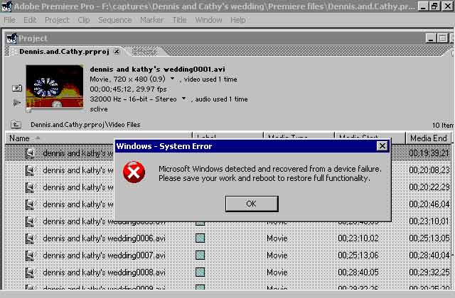This screenshot has height=298, width=455.
Task: Go up one folder level icon
Action: 16,125
